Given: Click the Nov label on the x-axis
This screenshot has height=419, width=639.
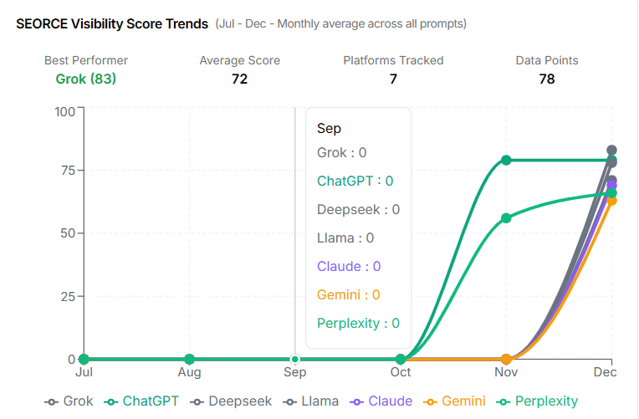Looking at the screenshot, I should 505,372.
